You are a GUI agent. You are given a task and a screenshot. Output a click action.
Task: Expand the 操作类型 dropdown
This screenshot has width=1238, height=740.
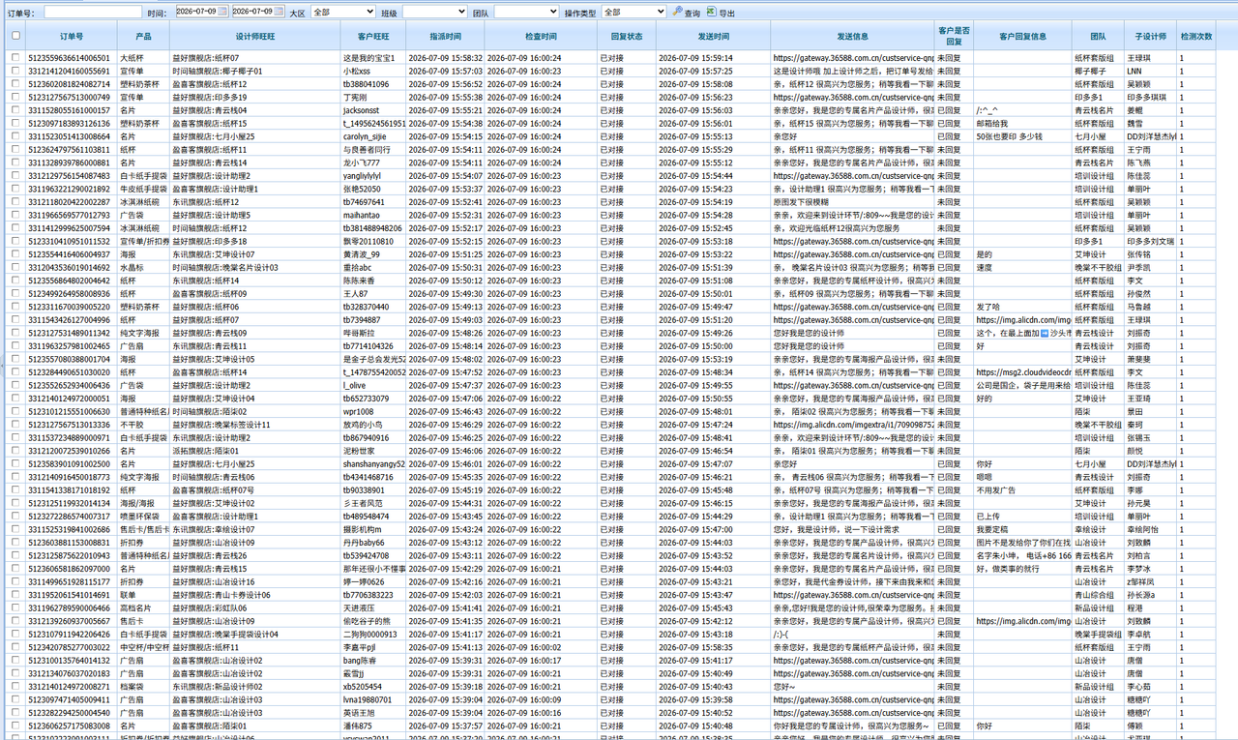pyautogui.click(x=634, y=12)
